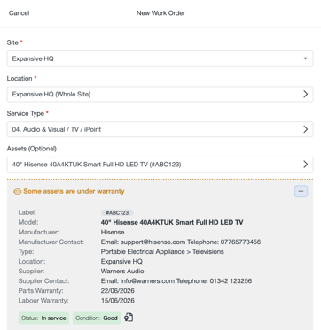Image resolution: width=321 pixels, height=330 pixels.
Task: Click the New Work Order title
Action: pos(160,13)
